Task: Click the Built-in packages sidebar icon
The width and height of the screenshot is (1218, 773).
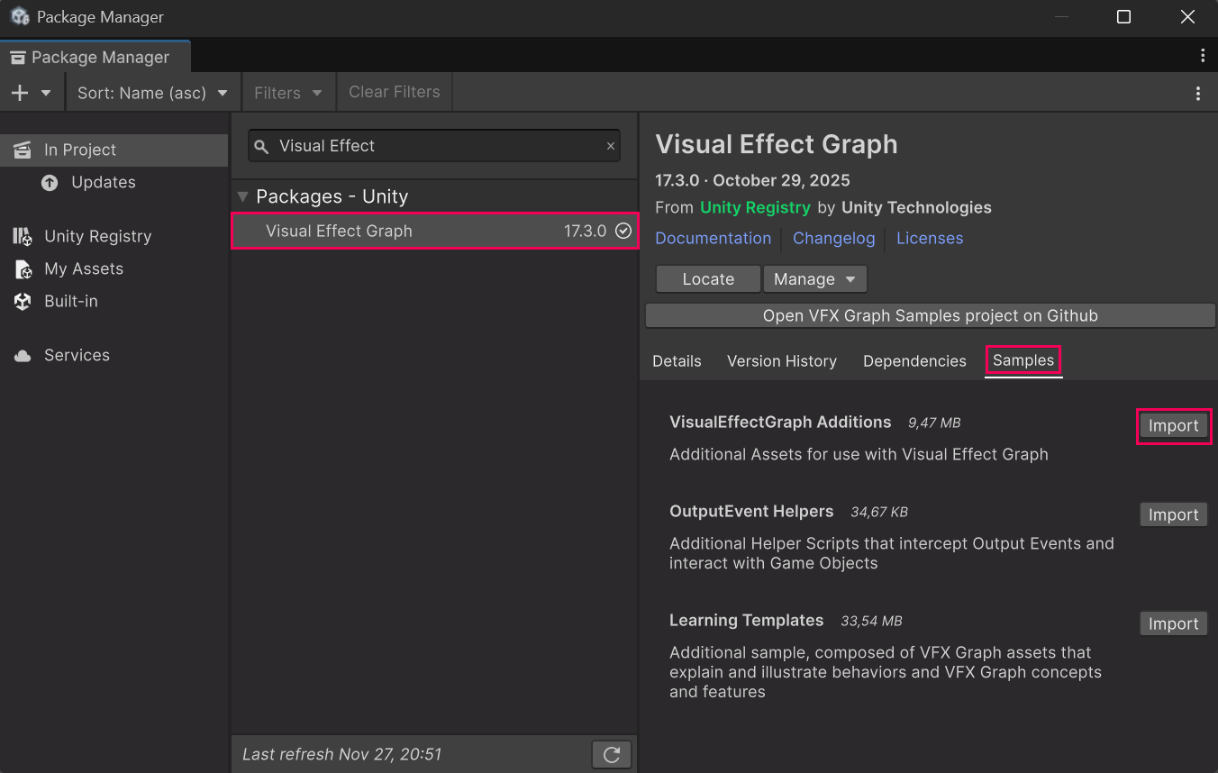Action: 23,301
